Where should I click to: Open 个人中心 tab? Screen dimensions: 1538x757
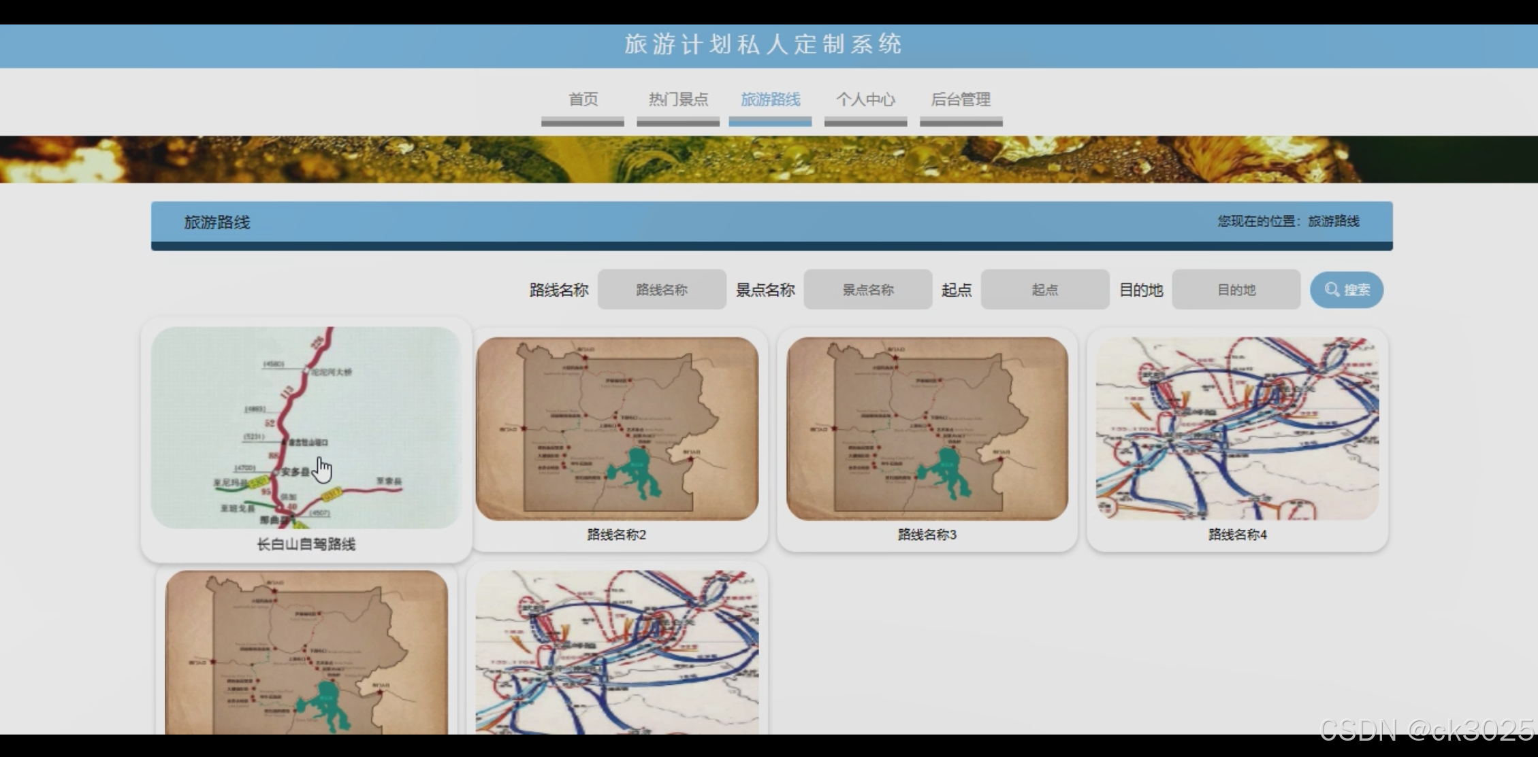click(x=865, y=100)
